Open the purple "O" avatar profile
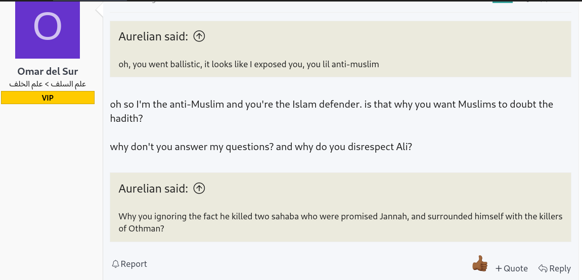Image resolution: width=582 pixels, height=280 pixels. coord(48,29)
